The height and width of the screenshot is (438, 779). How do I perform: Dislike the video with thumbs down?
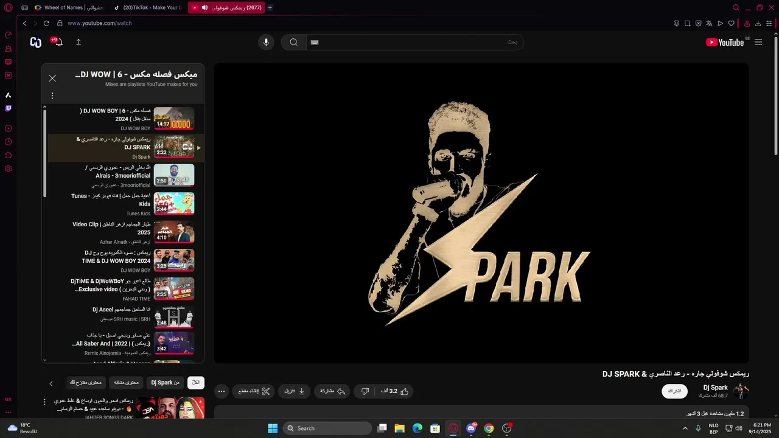click(365, 391)
